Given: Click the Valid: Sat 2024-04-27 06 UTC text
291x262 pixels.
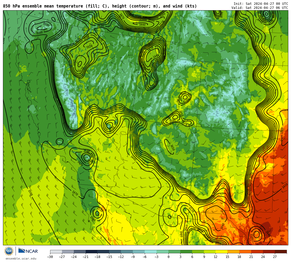Looking at the screenshot, I should click(260, 8).
